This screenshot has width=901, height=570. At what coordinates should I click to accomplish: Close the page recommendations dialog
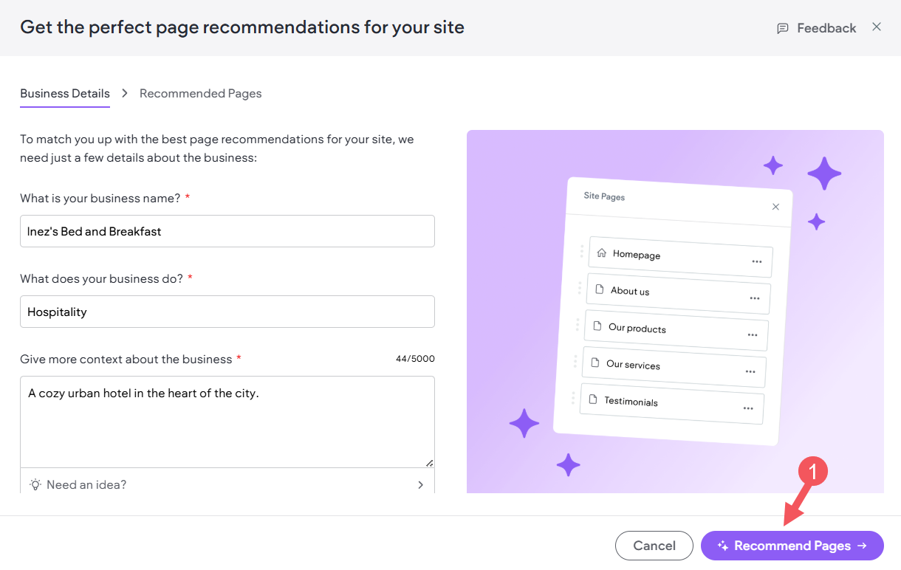877,27
